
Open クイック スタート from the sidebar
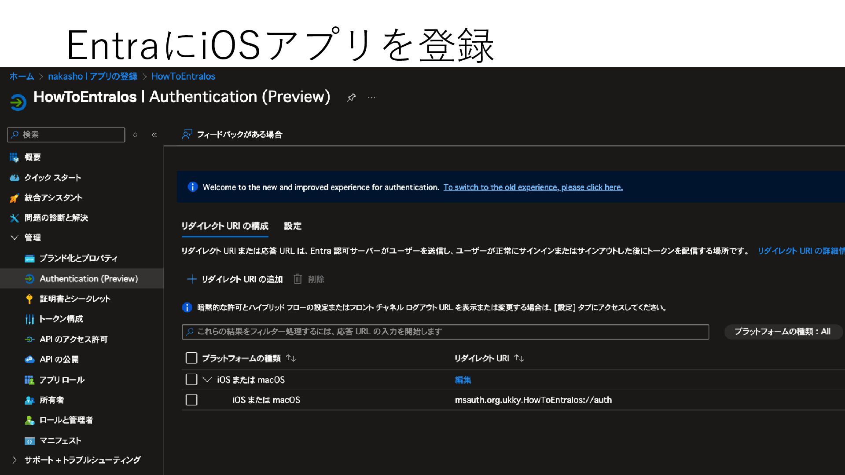(52, 178)
